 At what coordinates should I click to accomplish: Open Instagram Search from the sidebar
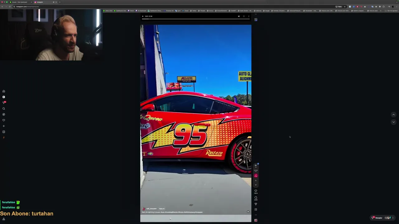tap(4, 109)
